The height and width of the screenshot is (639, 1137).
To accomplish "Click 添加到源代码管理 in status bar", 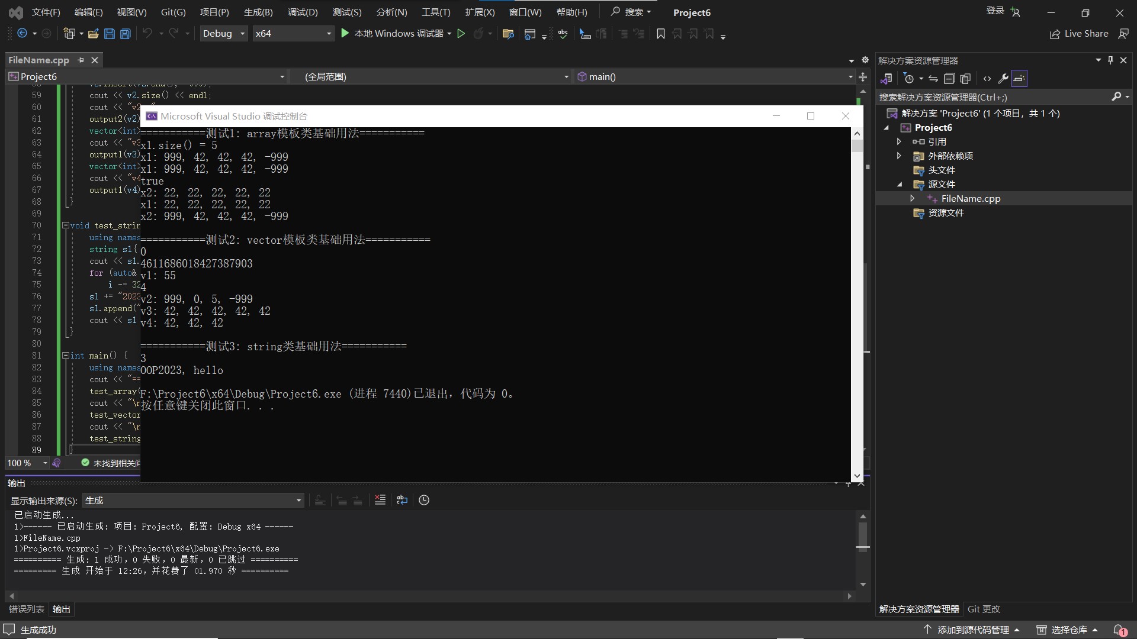I will [973, 630].
